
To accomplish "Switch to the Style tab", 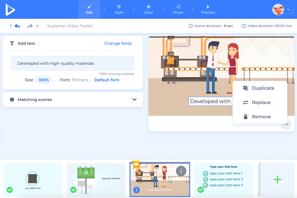I will tap(119, 9).
